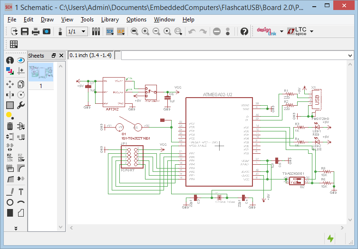Open Help via question mark icon
Viewport: 358px width, 249px height.
tap(244, 31)
